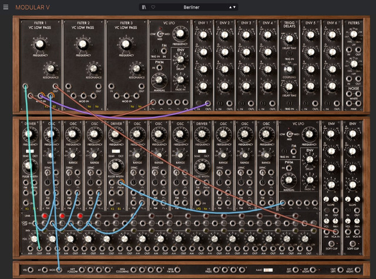Toggle the third lit red LINK button

pyautogui.click(x=80, y=216)
